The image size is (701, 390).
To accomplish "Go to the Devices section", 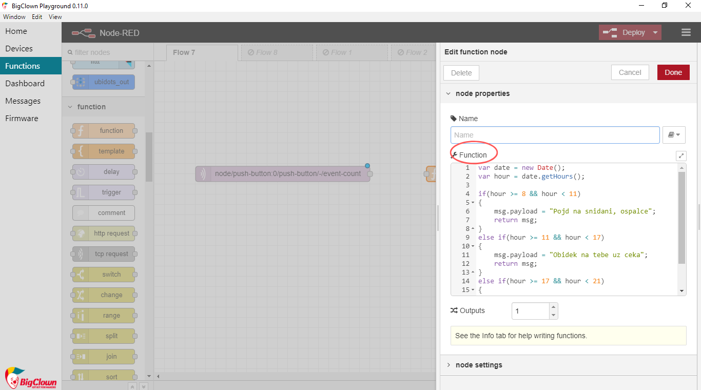I will [31, 49].
